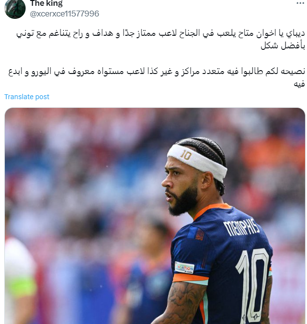Select the first Arabic paragraph of the post
307x324 pixels.
[x=161, y=40]
